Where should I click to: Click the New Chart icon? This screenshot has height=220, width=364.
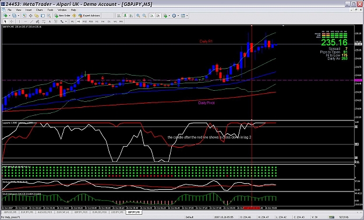click(x=5, y=16)
